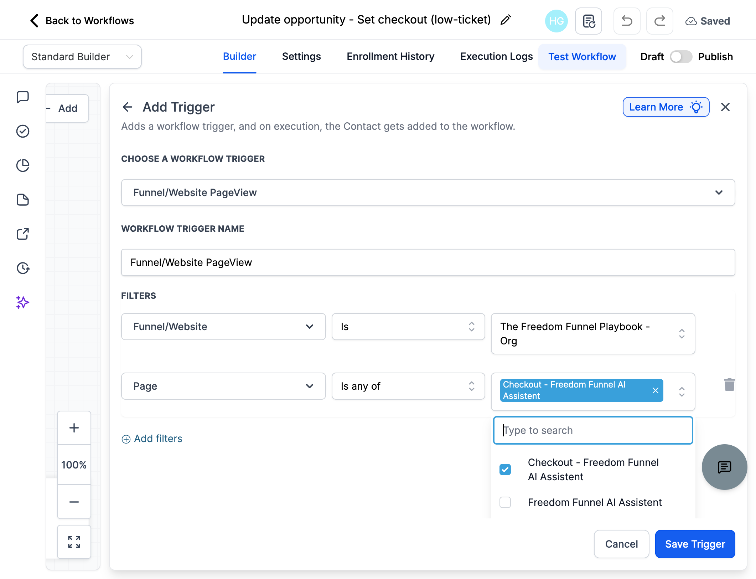Edit workflow name with pencil icon

[x=506, y=20]
